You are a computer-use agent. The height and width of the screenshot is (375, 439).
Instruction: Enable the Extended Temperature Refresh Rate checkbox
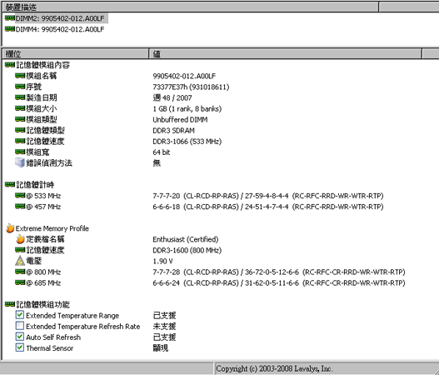click(x=20, y=326)
